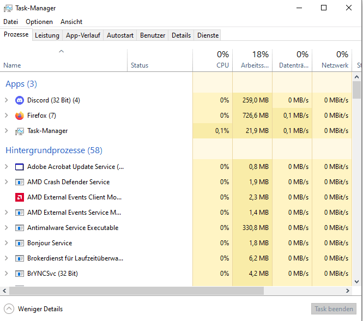Switch to the Details tab
363x321 pixels.
tap(181, 35)
